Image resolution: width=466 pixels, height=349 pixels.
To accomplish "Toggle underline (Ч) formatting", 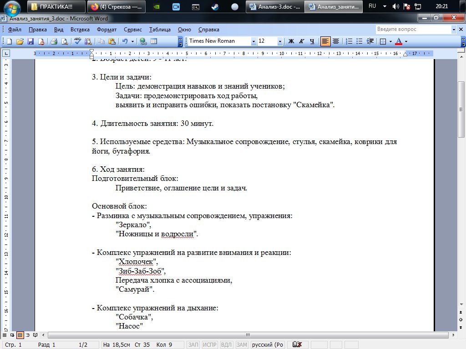I will point(312,41).
